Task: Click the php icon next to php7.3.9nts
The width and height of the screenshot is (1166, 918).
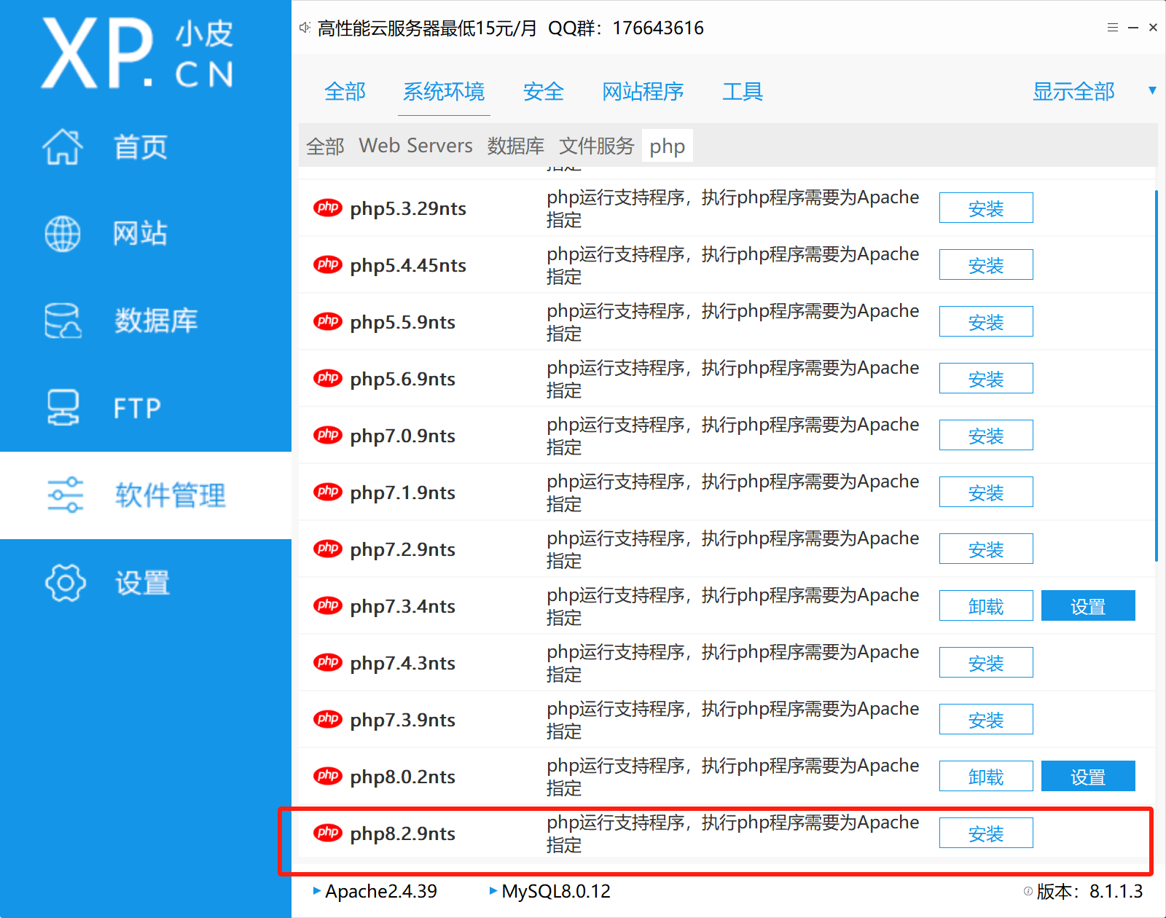Action: tap(328, 719)
